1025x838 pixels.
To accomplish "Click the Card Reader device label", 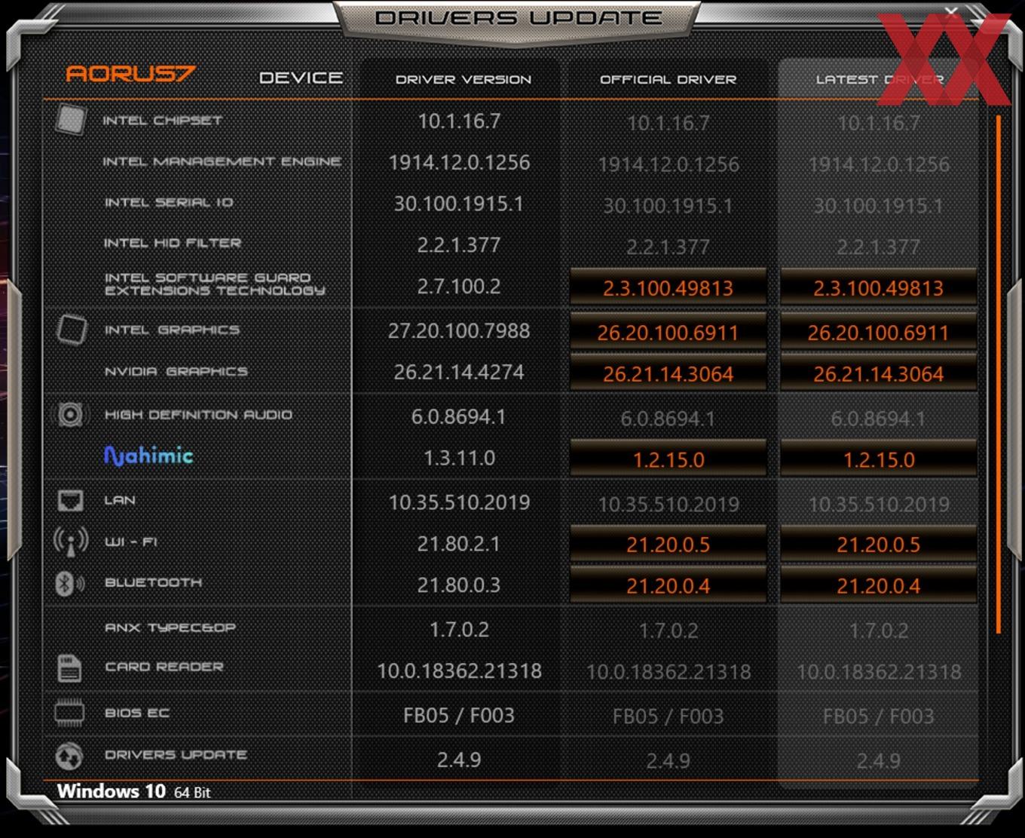I will coord(164,667).
